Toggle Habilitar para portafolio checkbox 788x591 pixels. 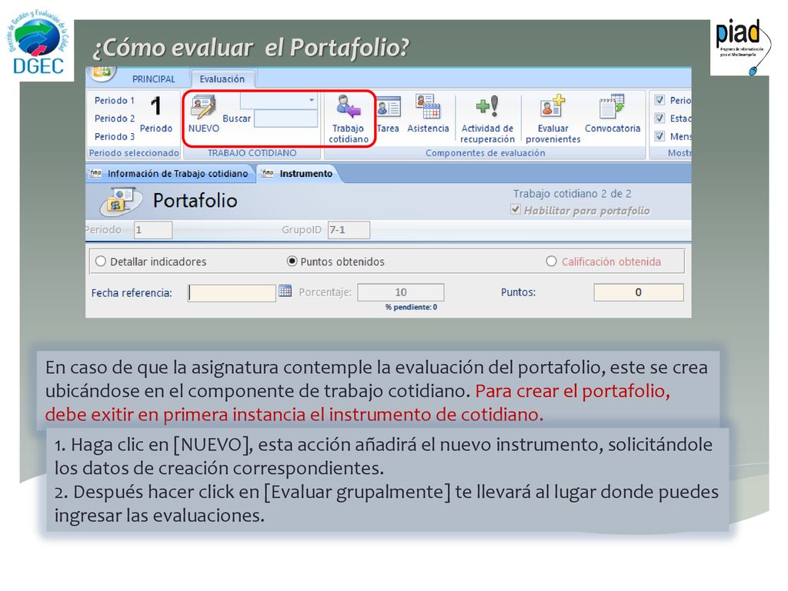pos(515,209)
